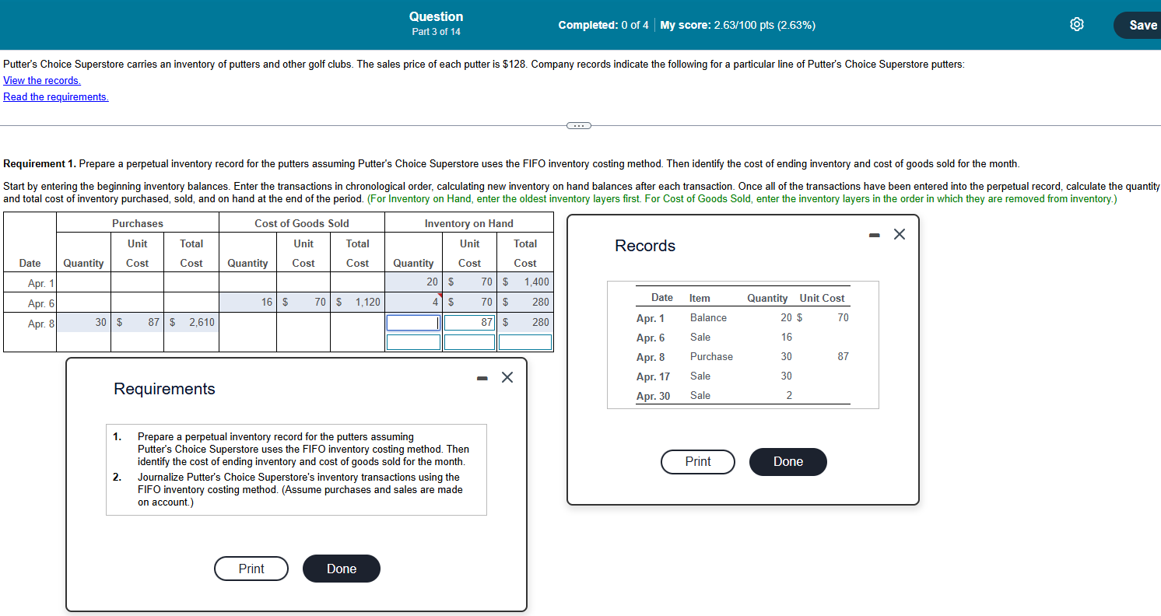
Task: Click My score 2.63/100 pts text
Action: pyautogui.click(x=738, y=25)
